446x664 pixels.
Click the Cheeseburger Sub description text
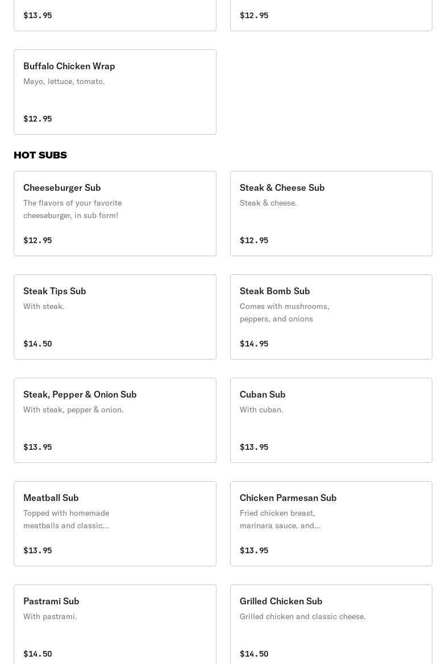(x=72, y=209)
